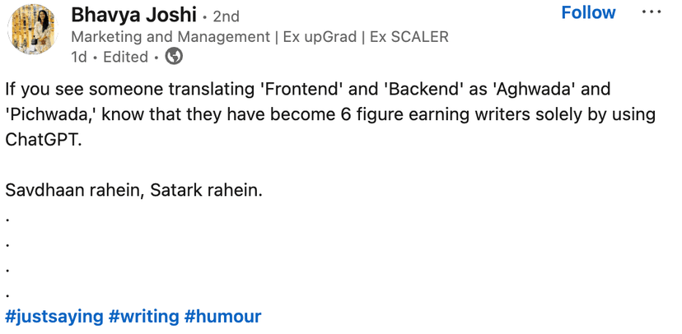The width and height of the screenshot is (682, 334).
Task: Open the three-dot post options menu
Action: click(x=651, y=12)
